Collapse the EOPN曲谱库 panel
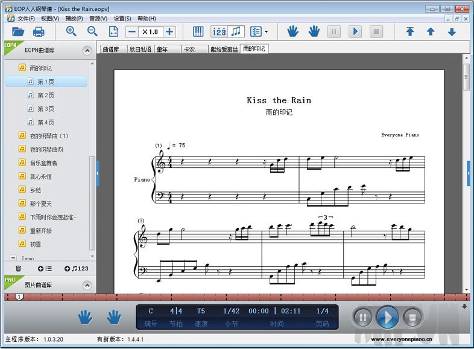Image resolution: width=474 pixels, height=349 pixels. tap(87, 51)
